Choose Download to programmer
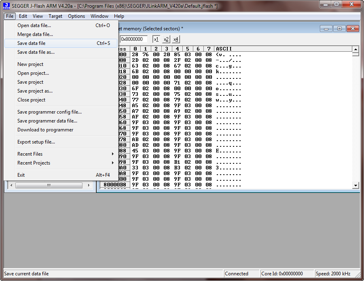The image size is (364, 281). coord(45,130)
